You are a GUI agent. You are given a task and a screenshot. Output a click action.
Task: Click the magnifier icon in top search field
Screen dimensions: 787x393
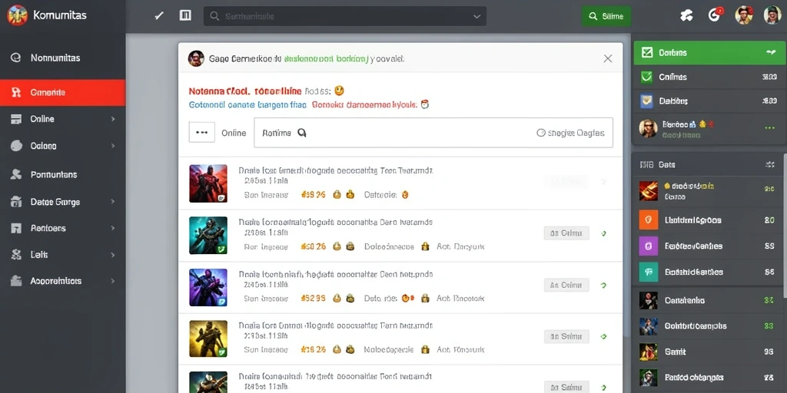[x=214, y=16]
